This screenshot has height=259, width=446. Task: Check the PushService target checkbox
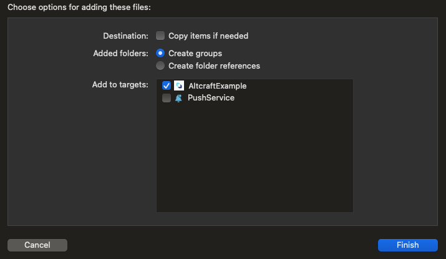(x=167, y=98)
